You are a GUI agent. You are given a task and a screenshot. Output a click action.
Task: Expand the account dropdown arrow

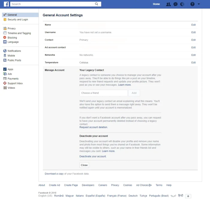pos(199,4)
